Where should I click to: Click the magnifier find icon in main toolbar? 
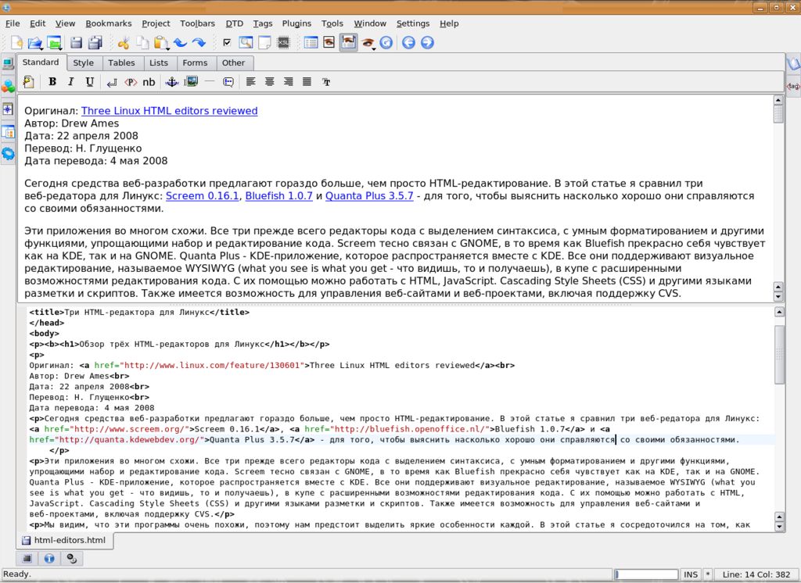pos(246,42)
